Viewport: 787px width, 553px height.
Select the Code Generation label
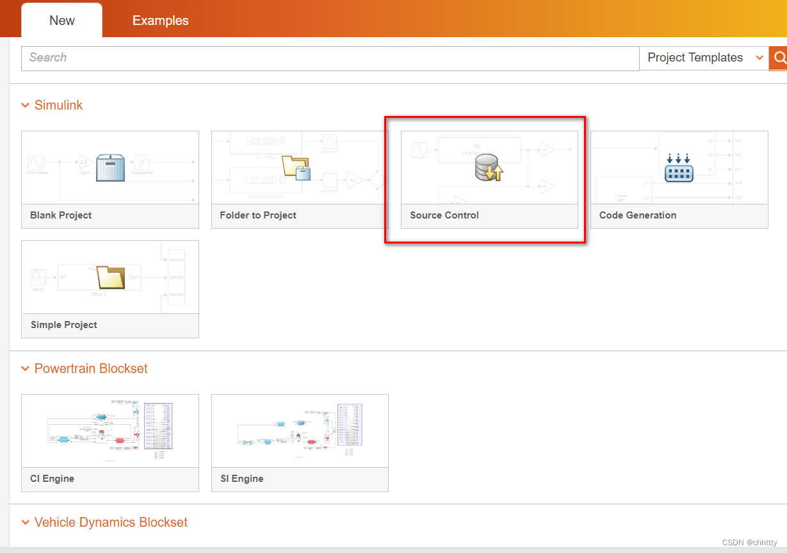tap(638, 215)
